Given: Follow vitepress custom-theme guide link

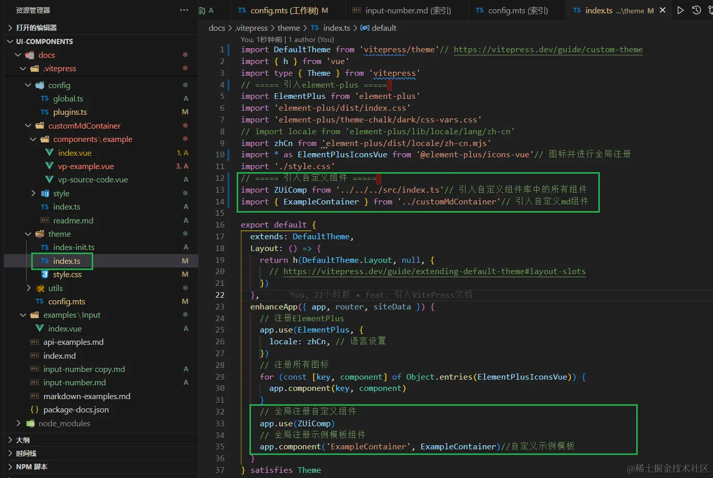Looking at the screenshot, I should [x=548, y=50].
